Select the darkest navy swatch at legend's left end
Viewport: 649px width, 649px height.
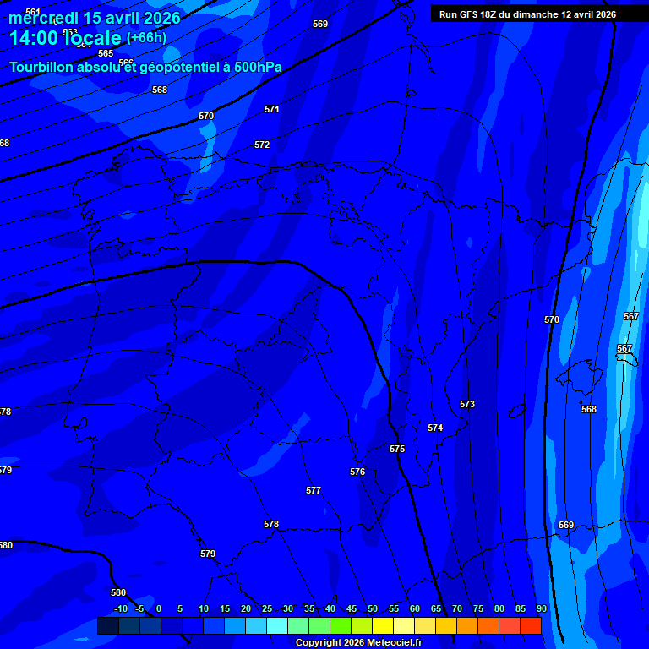107,625
